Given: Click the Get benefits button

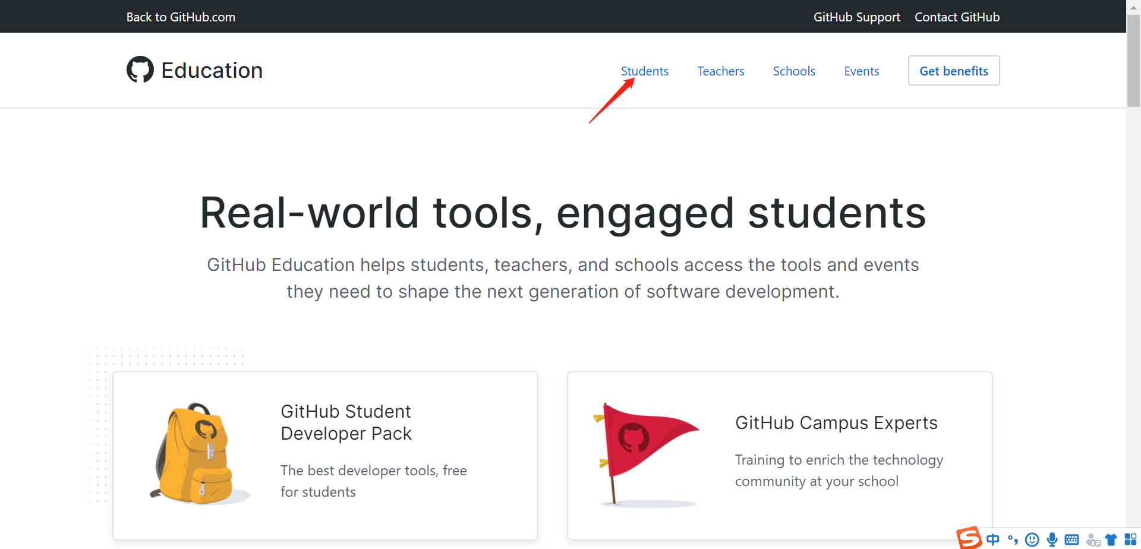Looking at the screenshot, I should [954, 71].
